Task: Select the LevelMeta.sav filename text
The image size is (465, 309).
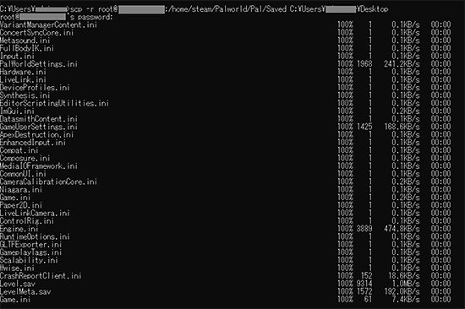Action: point(25,292)
